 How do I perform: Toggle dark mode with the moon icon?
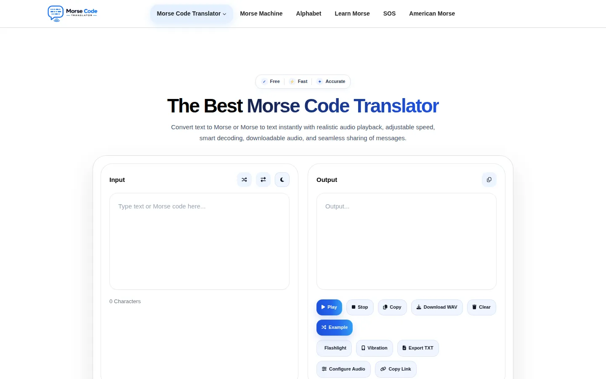click(x=282, y=180)
